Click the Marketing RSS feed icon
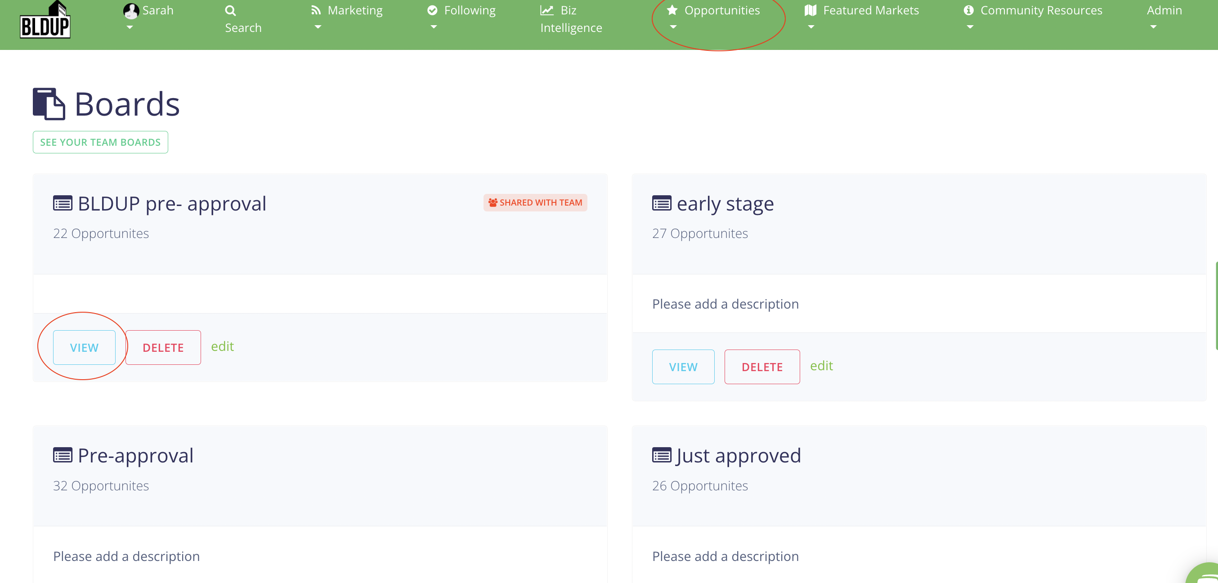The height and width of the screenshot is (583, 1218). pyautogui.click(x=316, y=10)
